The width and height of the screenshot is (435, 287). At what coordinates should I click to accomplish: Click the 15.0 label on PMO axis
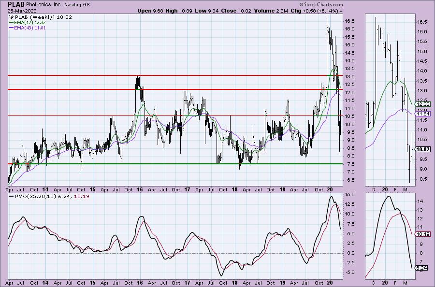(x=349, y=195)
